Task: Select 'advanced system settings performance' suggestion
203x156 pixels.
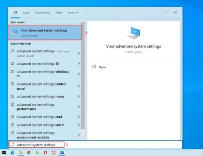Action: point(45,106)
